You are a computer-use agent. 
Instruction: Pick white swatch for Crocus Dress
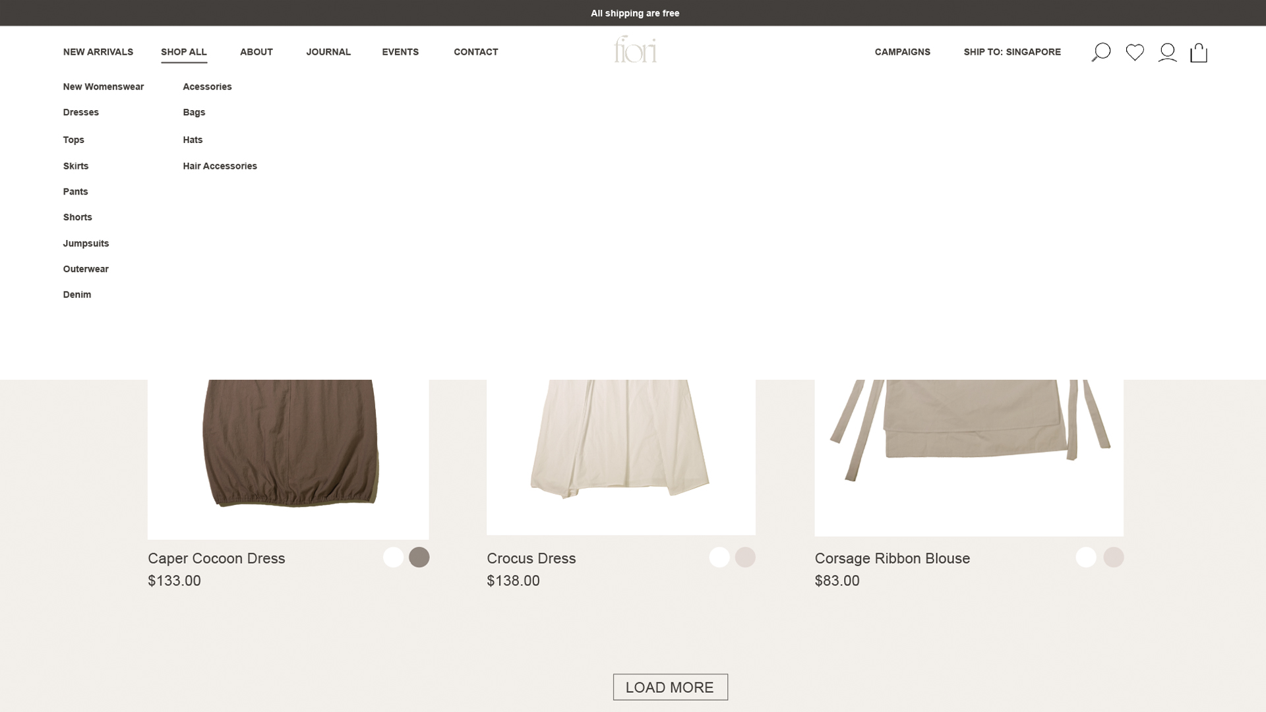point(719,557)
